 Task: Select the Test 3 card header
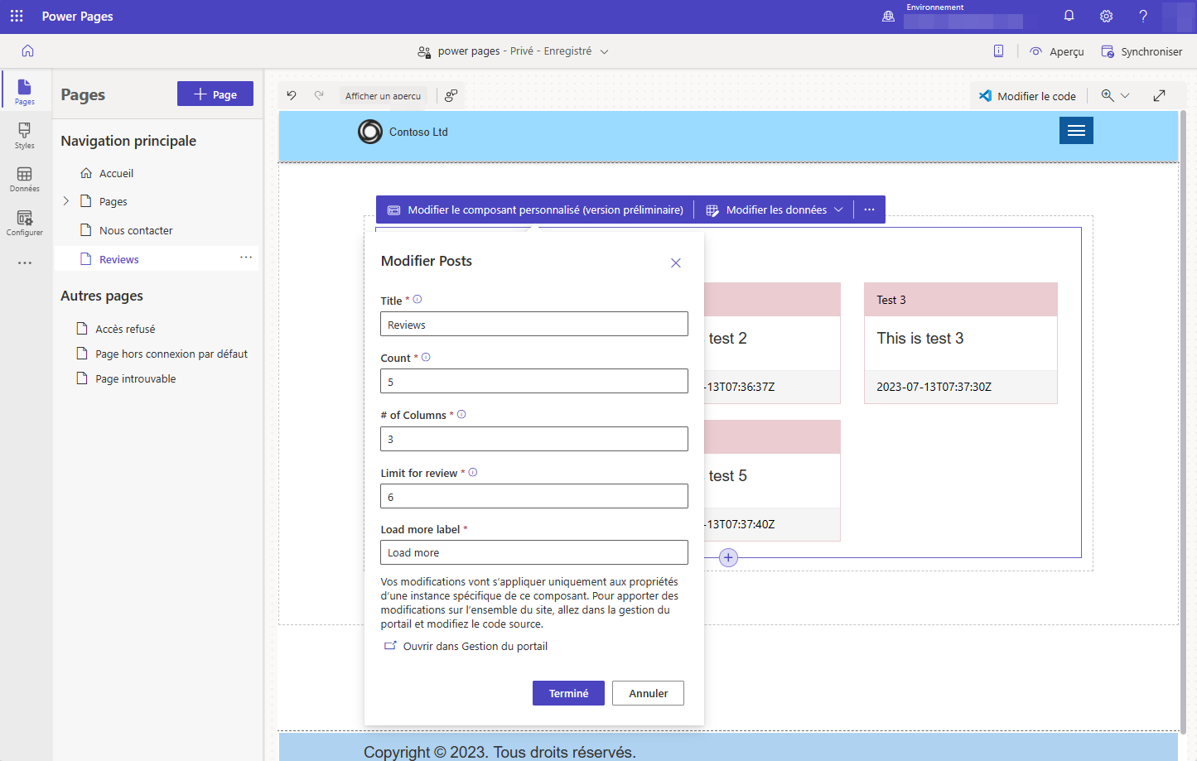pos(961,300)
